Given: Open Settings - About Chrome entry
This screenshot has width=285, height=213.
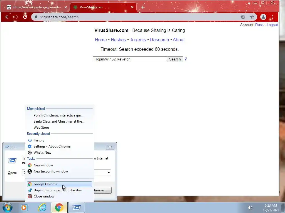Looking at the screenshot, I should click(x=60, y=146).
